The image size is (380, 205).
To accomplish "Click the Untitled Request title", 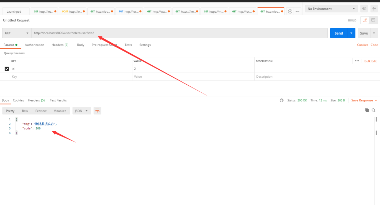I will pos(16,20).
